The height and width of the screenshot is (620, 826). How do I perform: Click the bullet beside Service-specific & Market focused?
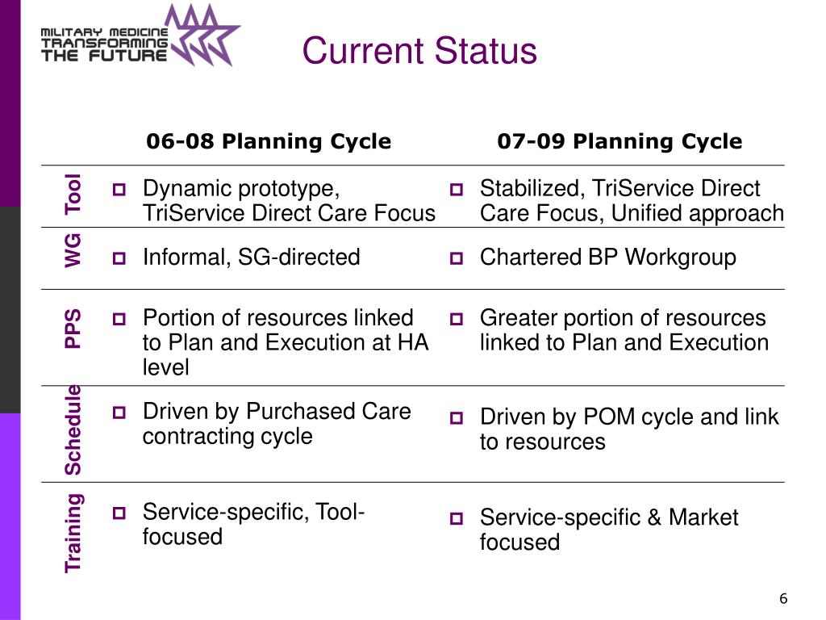click(x=457, y=519)
